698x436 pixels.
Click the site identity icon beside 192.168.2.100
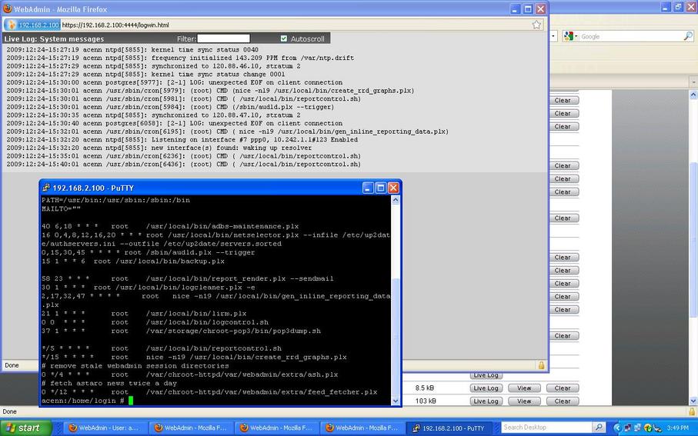12,25
